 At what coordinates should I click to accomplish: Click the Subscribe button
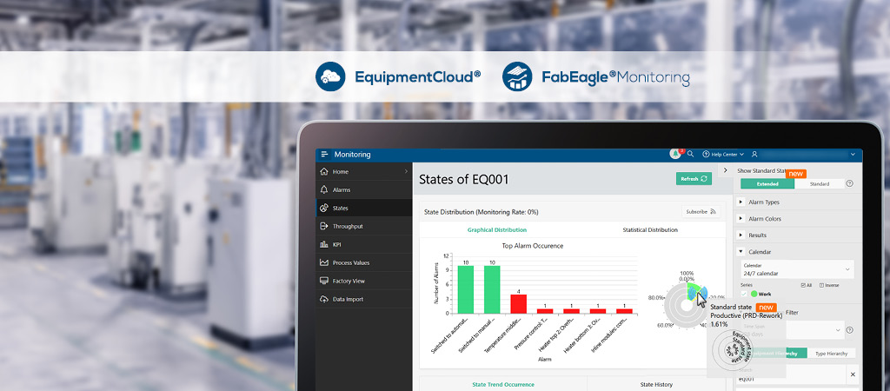click(x=701, y=211)
